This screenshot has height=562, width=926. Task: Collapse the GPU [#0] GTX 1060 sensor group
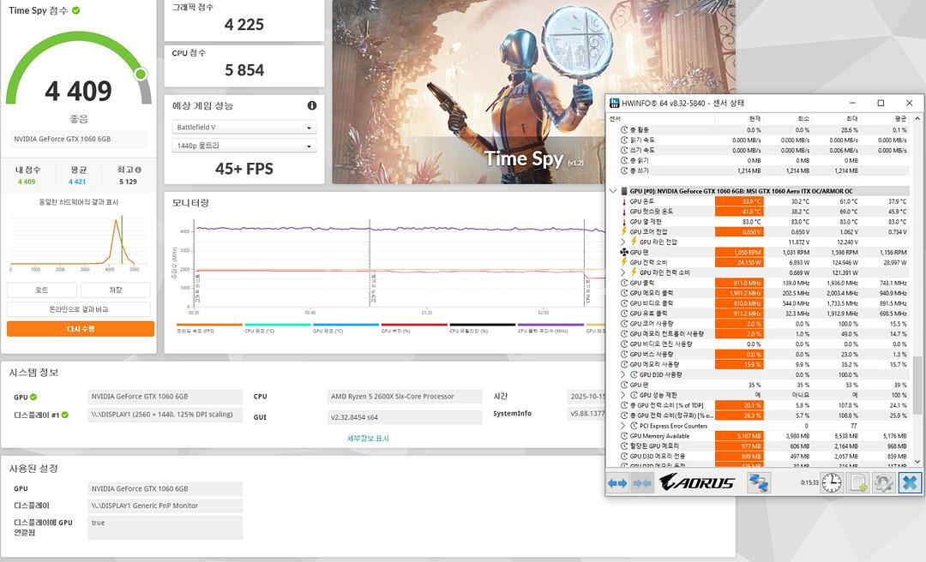coord(613,191)
